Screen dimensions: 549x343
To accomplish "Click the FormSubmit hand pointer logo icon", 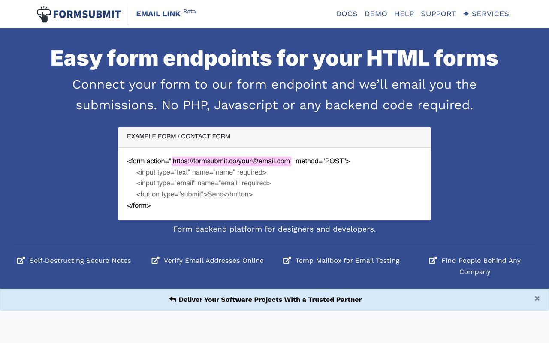I will pos(44,14).
